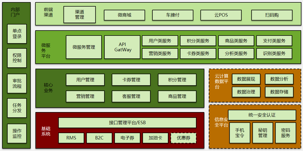Click the 微商城 channel box
The image size is (303, 151).
point(124,15)
